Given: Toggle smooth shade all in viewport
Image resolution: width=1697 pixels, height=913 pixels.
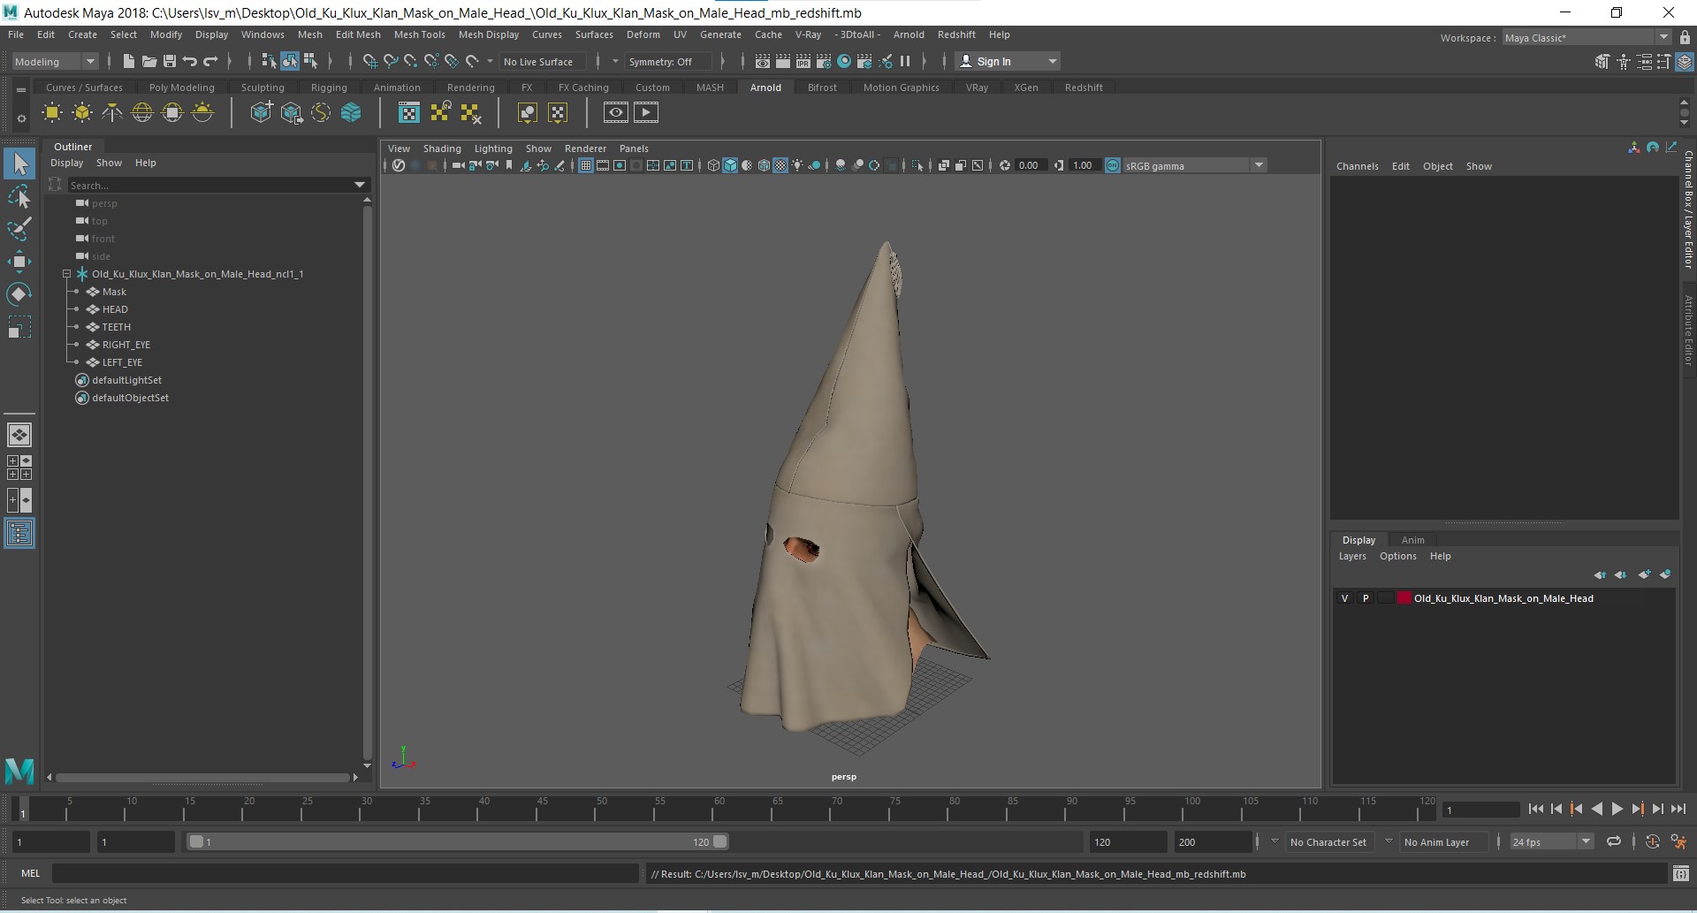Looking at the screenshot, I should tap(730, 165).
